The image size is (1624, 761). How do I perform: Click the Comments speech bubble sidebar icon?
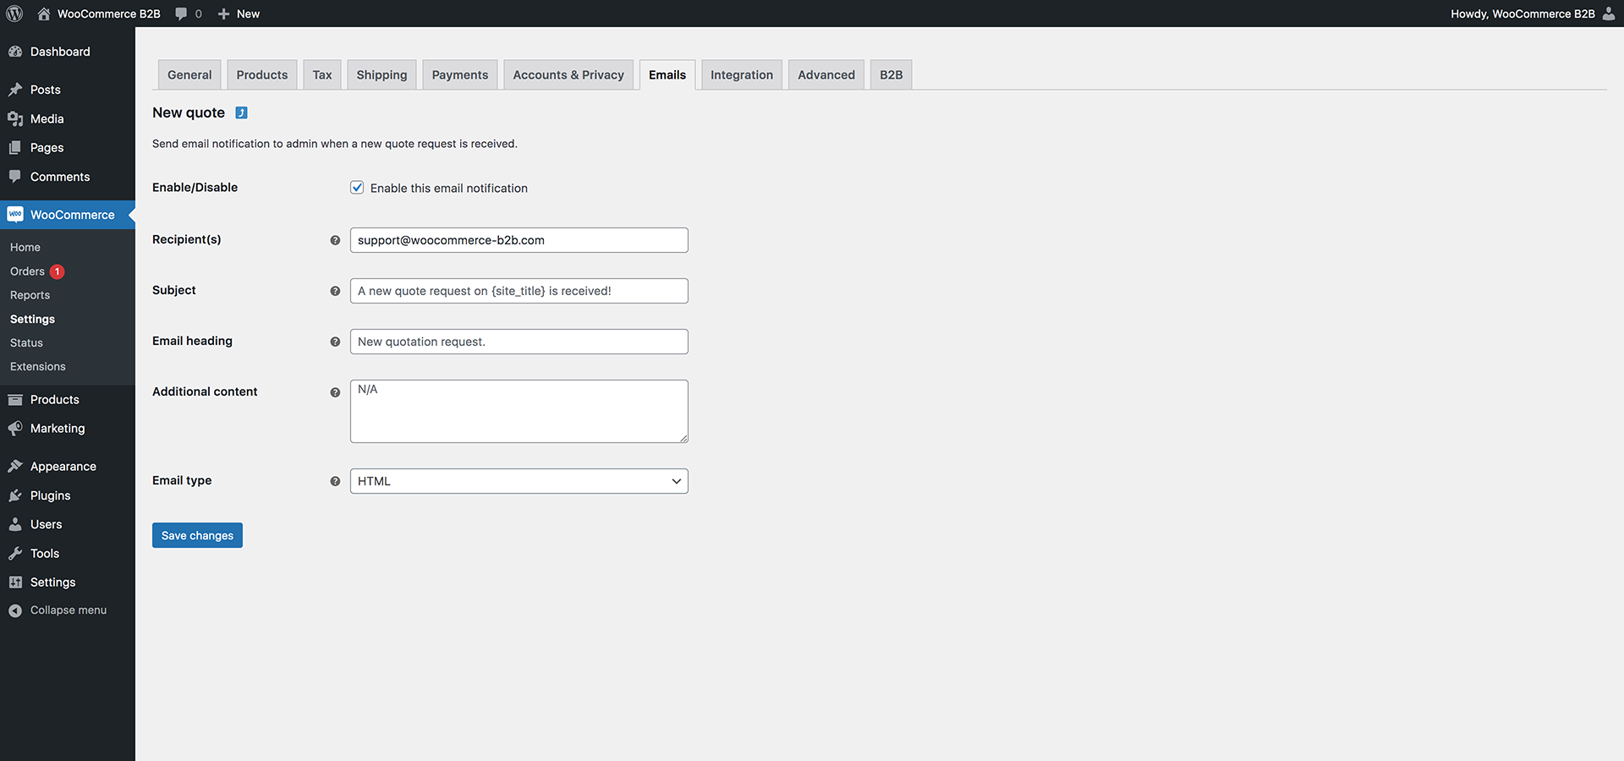[x=15, y=177]
